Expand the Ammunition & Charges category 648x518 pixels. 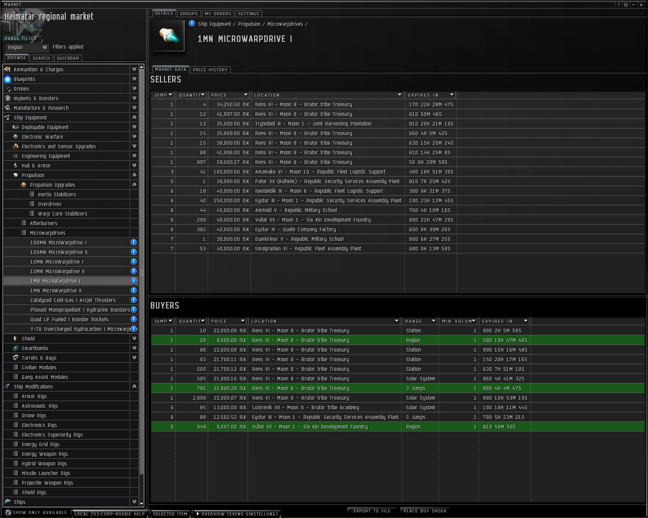click(134, 69)
